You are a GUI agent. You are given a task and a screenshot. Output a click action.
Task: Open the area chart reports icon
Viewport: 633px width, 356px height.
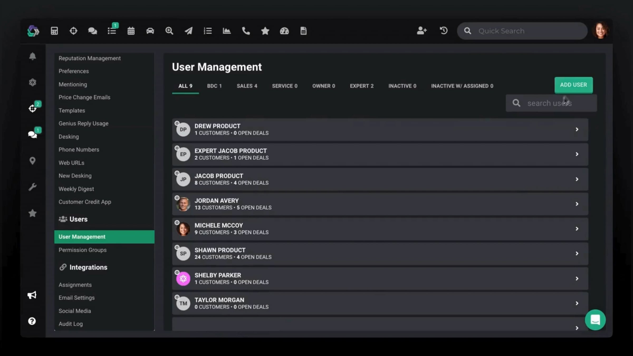[x=227, y=31]
